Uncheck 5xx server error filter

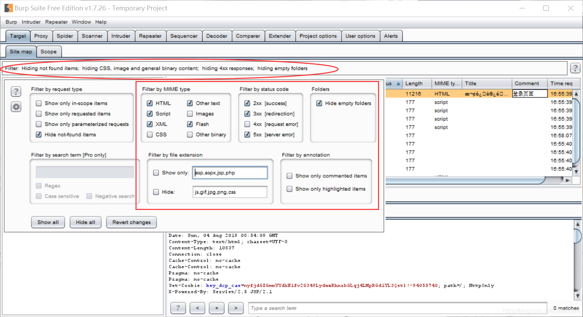pos(247,135)
